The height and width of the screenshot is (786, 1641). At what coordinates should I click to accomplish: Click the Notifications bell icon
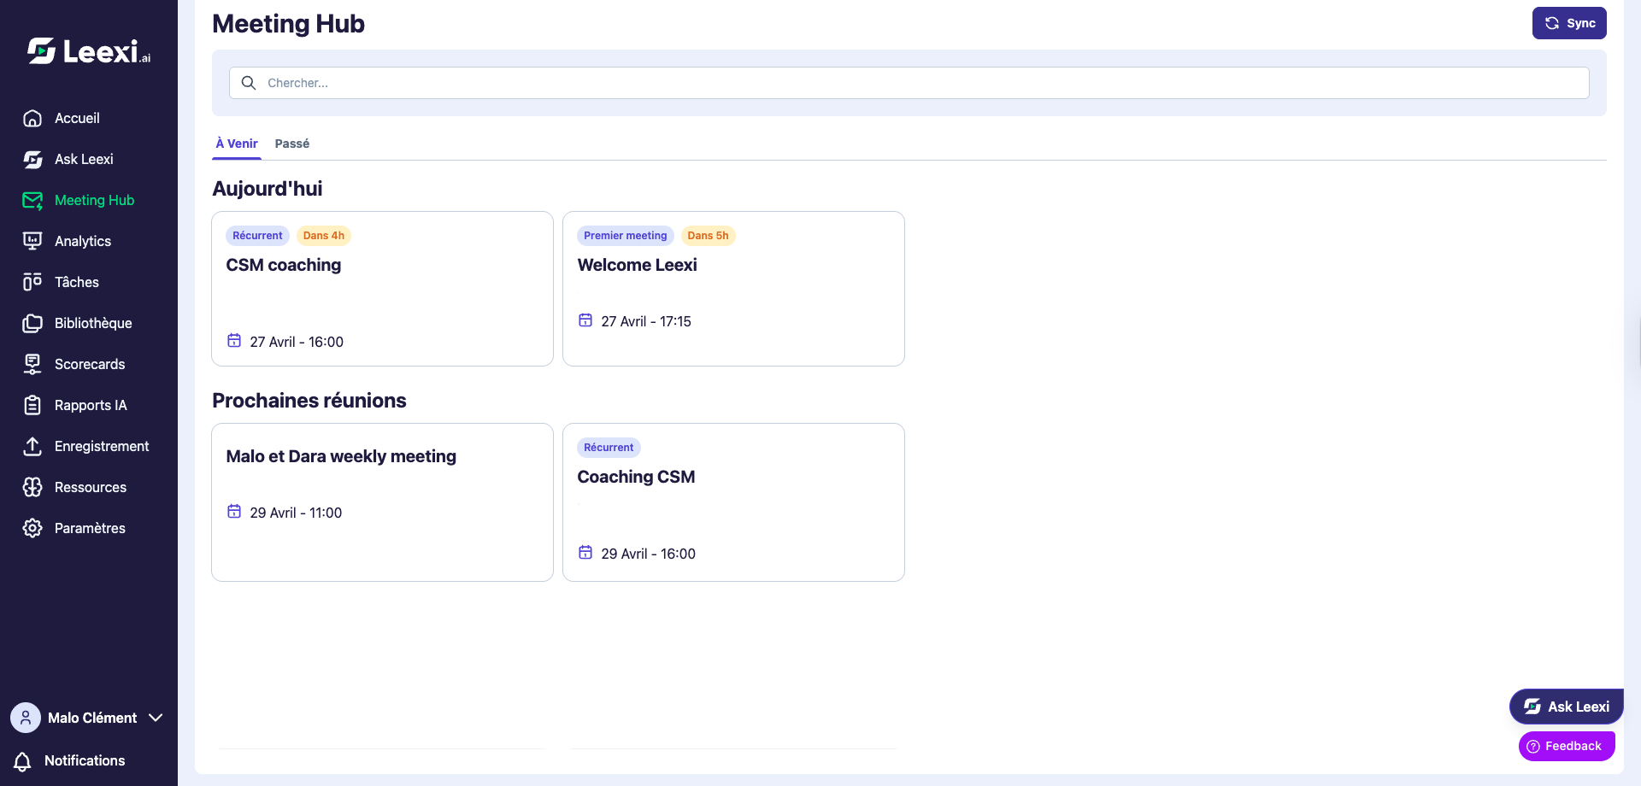[x=23, y=761]
